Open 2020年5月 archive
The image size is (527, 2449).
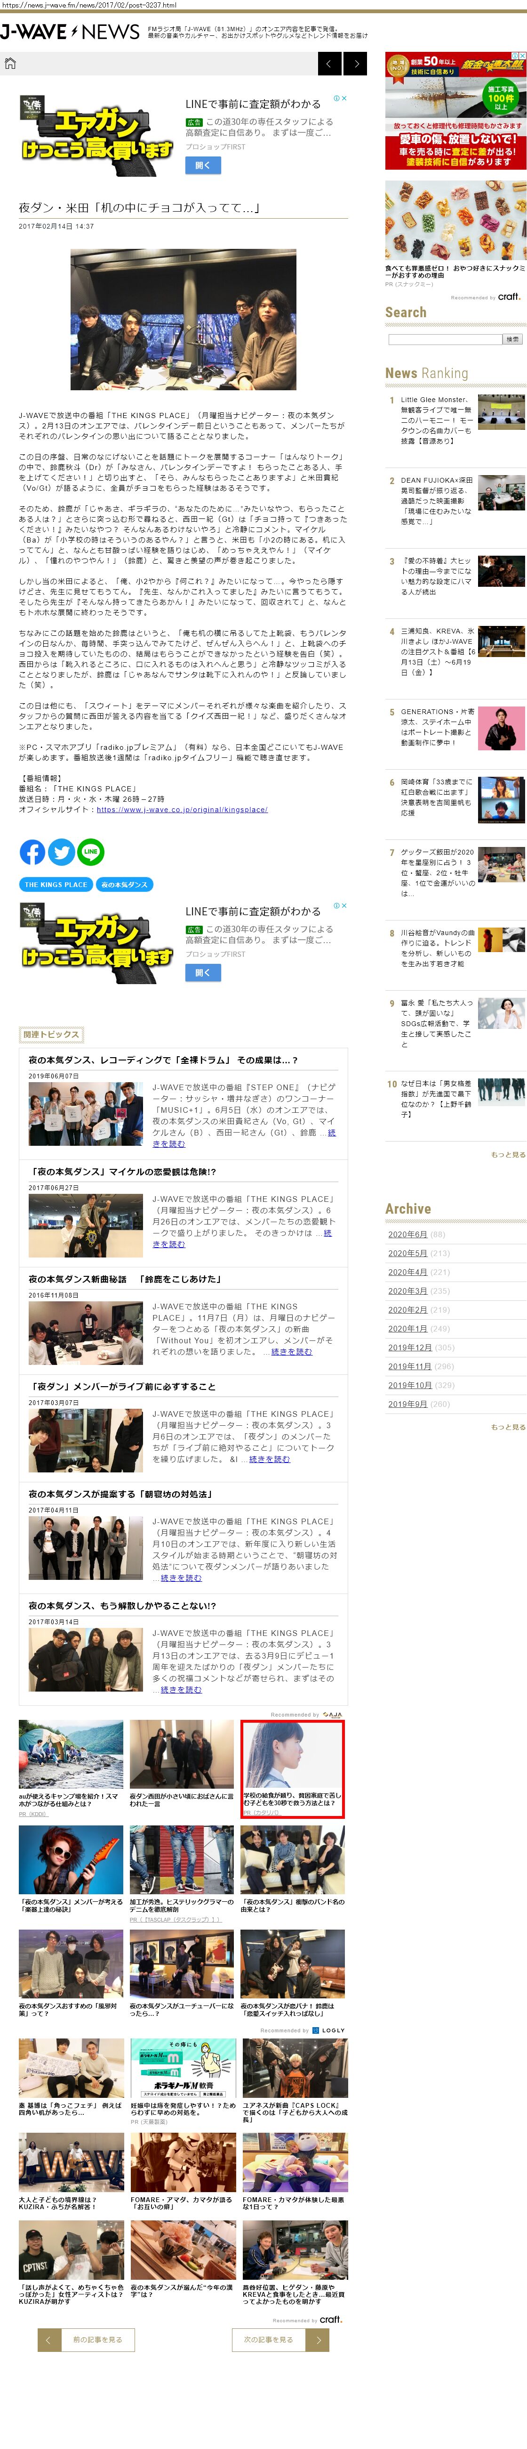(x=407, y=1253)
